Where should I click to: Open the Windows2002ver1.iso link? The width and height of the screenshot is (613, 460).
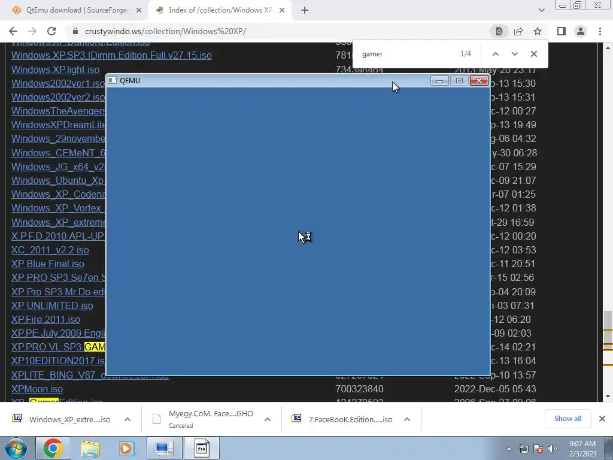58,83
